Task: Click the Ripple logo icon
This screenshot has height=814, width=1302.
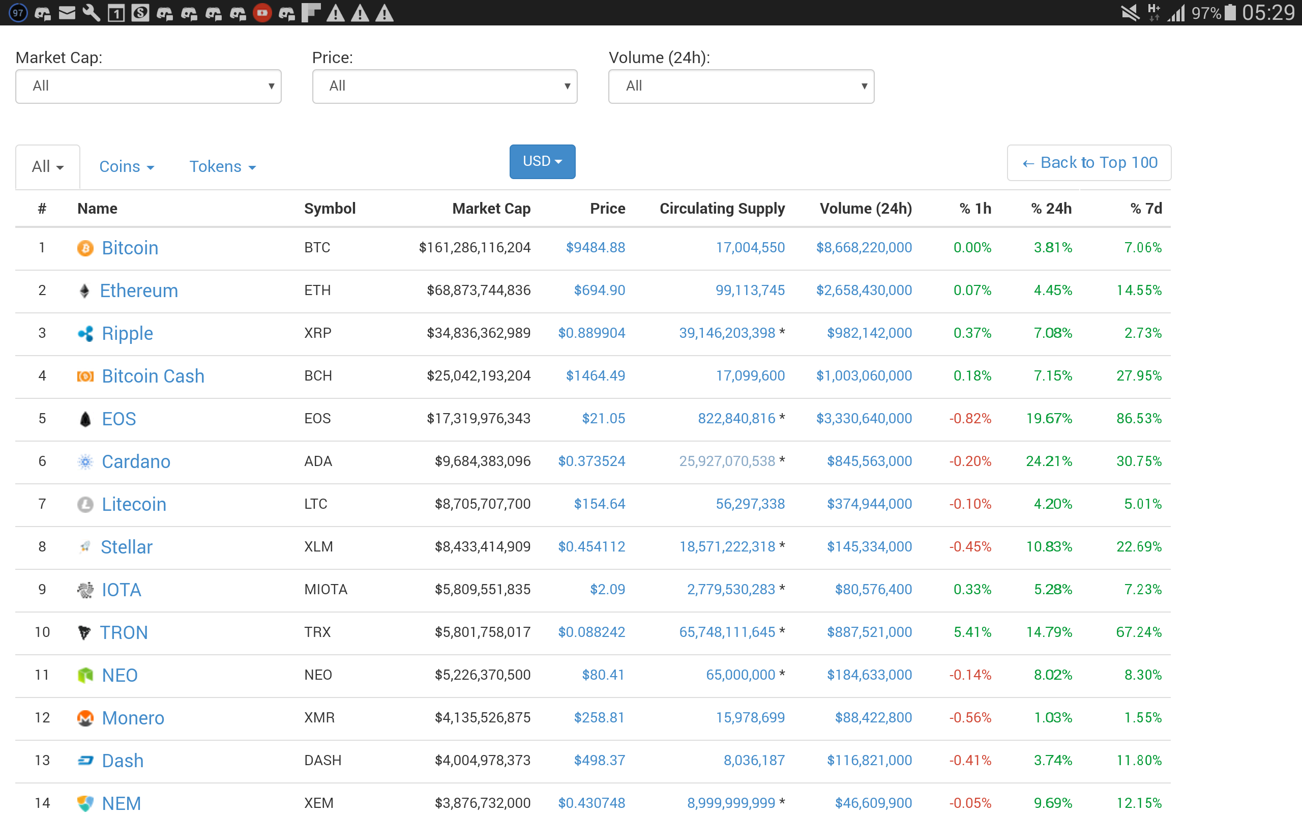Action: pyautogui.click(x=85, y=333)
